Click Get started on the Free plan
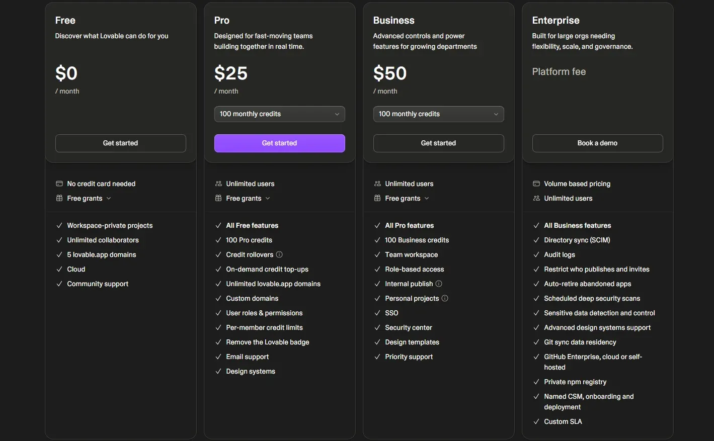 point(120,143)
